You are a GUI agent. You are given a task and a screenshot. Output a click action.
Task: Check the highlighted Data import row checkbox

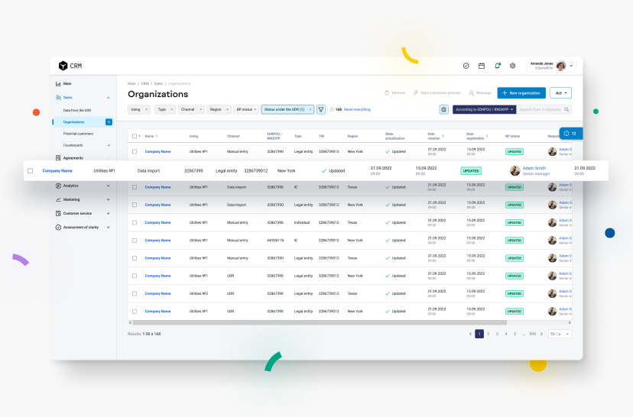coord(31,170)
